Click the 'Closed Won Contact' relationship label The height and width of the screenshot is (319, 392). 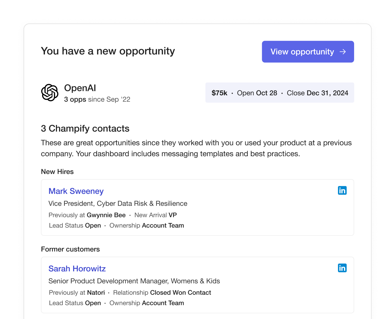tap(180, 292)
